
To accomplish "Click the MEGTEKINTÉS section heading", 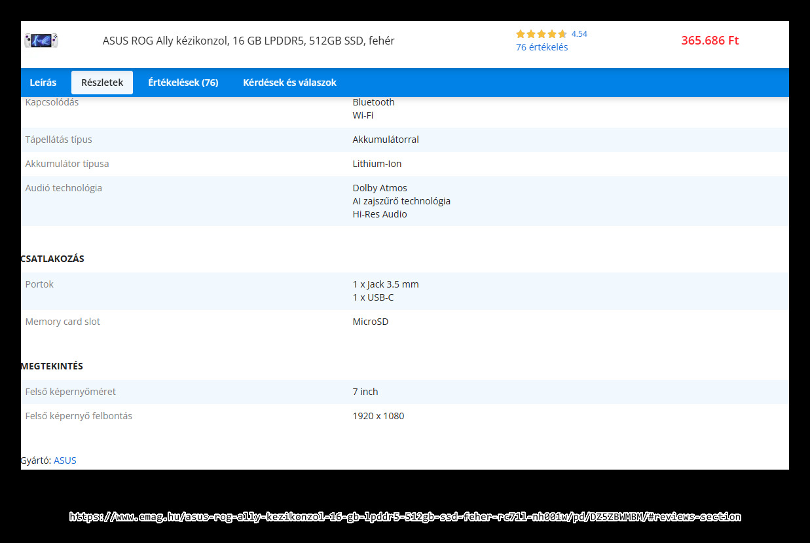I will pos(52,366).
